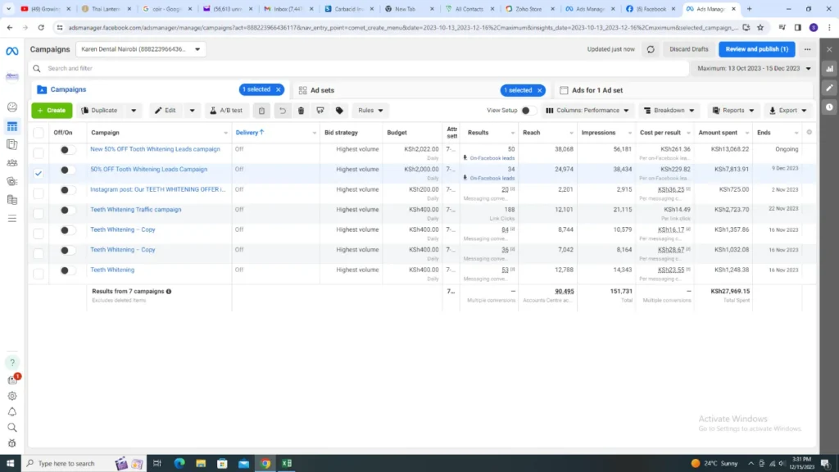Click the help question mark icon
The height and width of the screenshot is (472, 839).
(11, 362)
